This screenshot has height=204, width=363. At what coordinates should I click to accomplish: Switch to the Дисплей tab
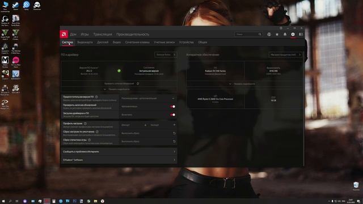pos(103,42)
